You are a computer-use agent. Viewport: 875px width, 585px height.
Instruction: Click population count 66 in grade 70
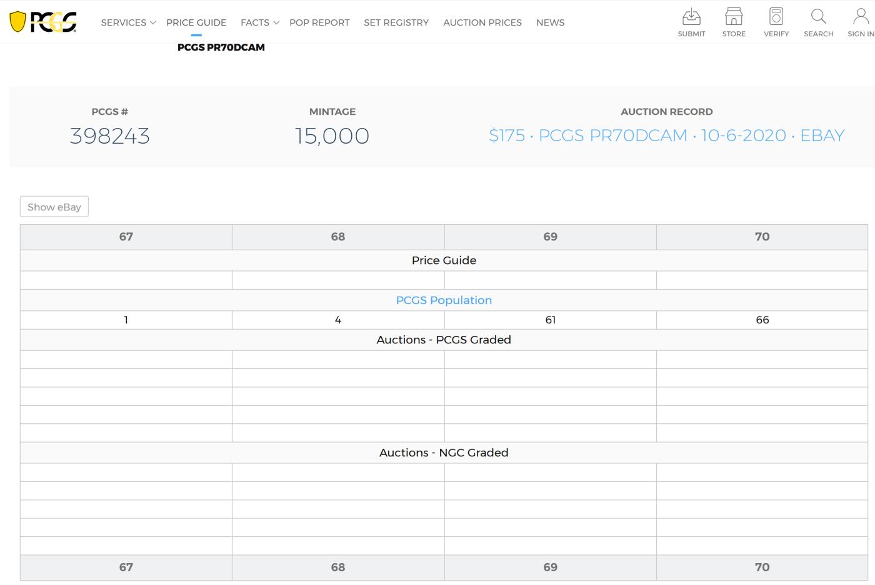[762, 320]
